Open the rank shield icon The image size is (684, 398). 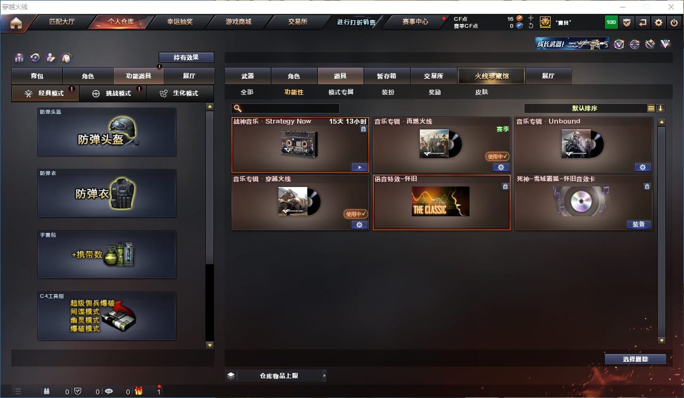[x=627, y=22]
